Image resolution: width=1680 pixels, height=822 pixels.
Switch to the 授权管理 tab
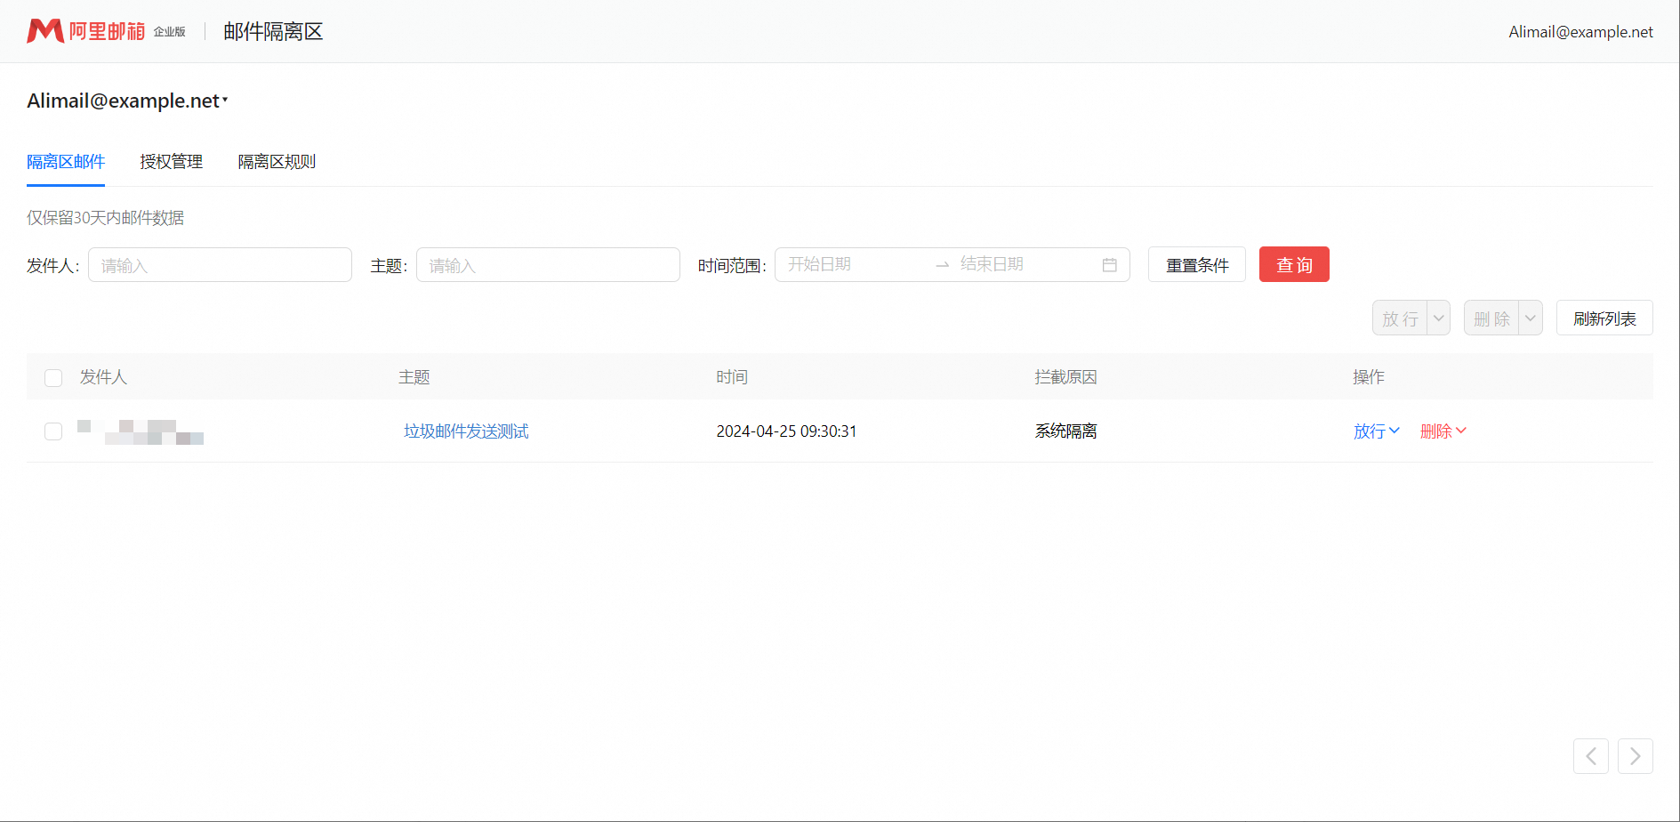[171, 162]
